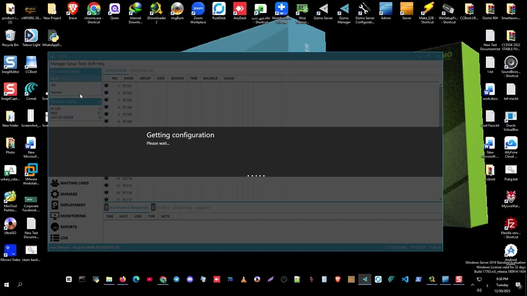Viewport: 527px width, 296px height.
Task: Open the Waiting Lines module
Action: tap(70, 183)
